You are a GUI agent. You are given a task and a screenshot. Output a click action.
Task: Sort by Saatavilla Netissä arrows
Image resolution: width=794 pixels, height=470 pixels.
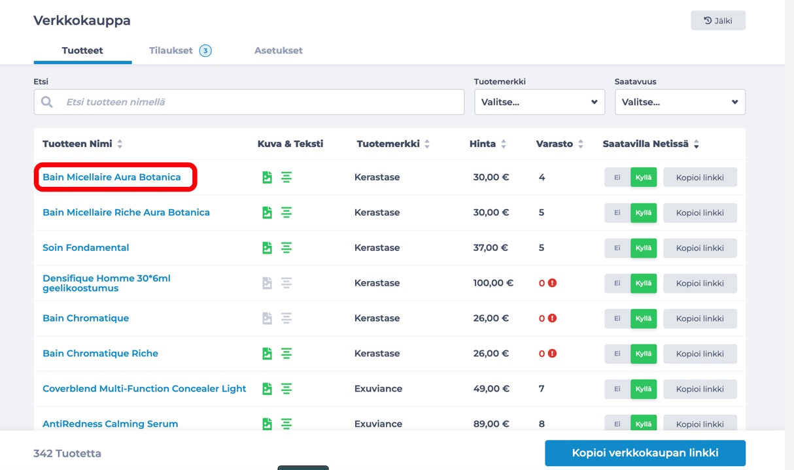click(x=697, y=144)
